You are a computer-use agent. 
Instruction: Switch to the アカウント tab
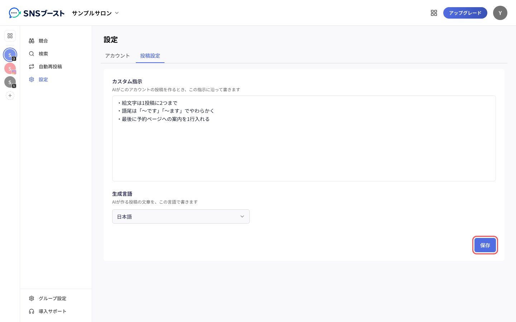[118, 56]
